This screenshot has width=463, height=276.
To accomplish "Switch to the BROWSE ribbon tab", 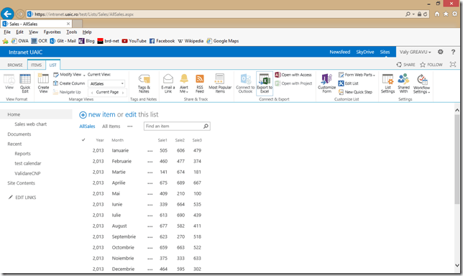I will [x=15, y=65].
